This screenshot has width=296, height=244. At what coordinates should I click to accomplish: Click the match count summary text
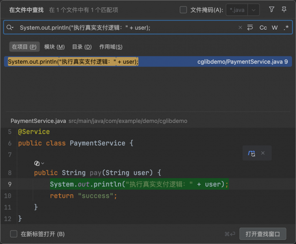click(x=84, y=10)
